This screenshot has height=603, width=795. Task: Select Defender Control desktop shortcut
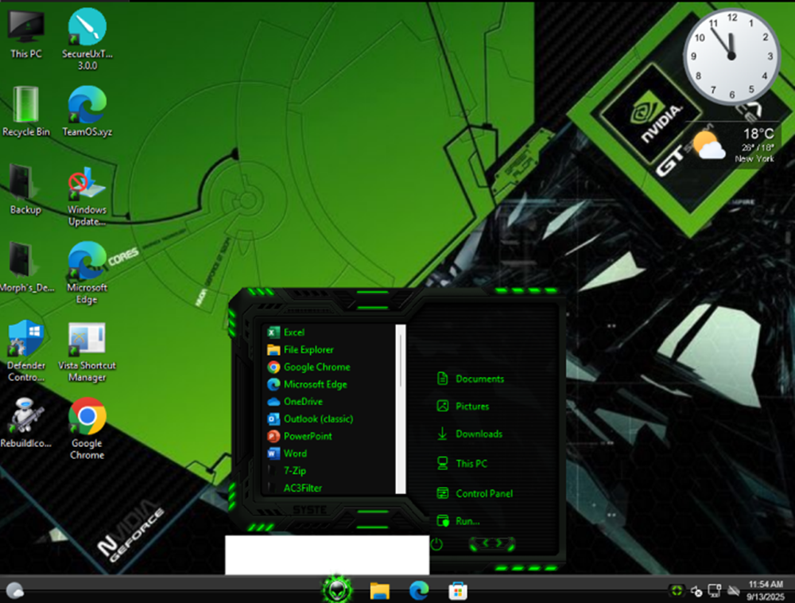pos(26,352)
